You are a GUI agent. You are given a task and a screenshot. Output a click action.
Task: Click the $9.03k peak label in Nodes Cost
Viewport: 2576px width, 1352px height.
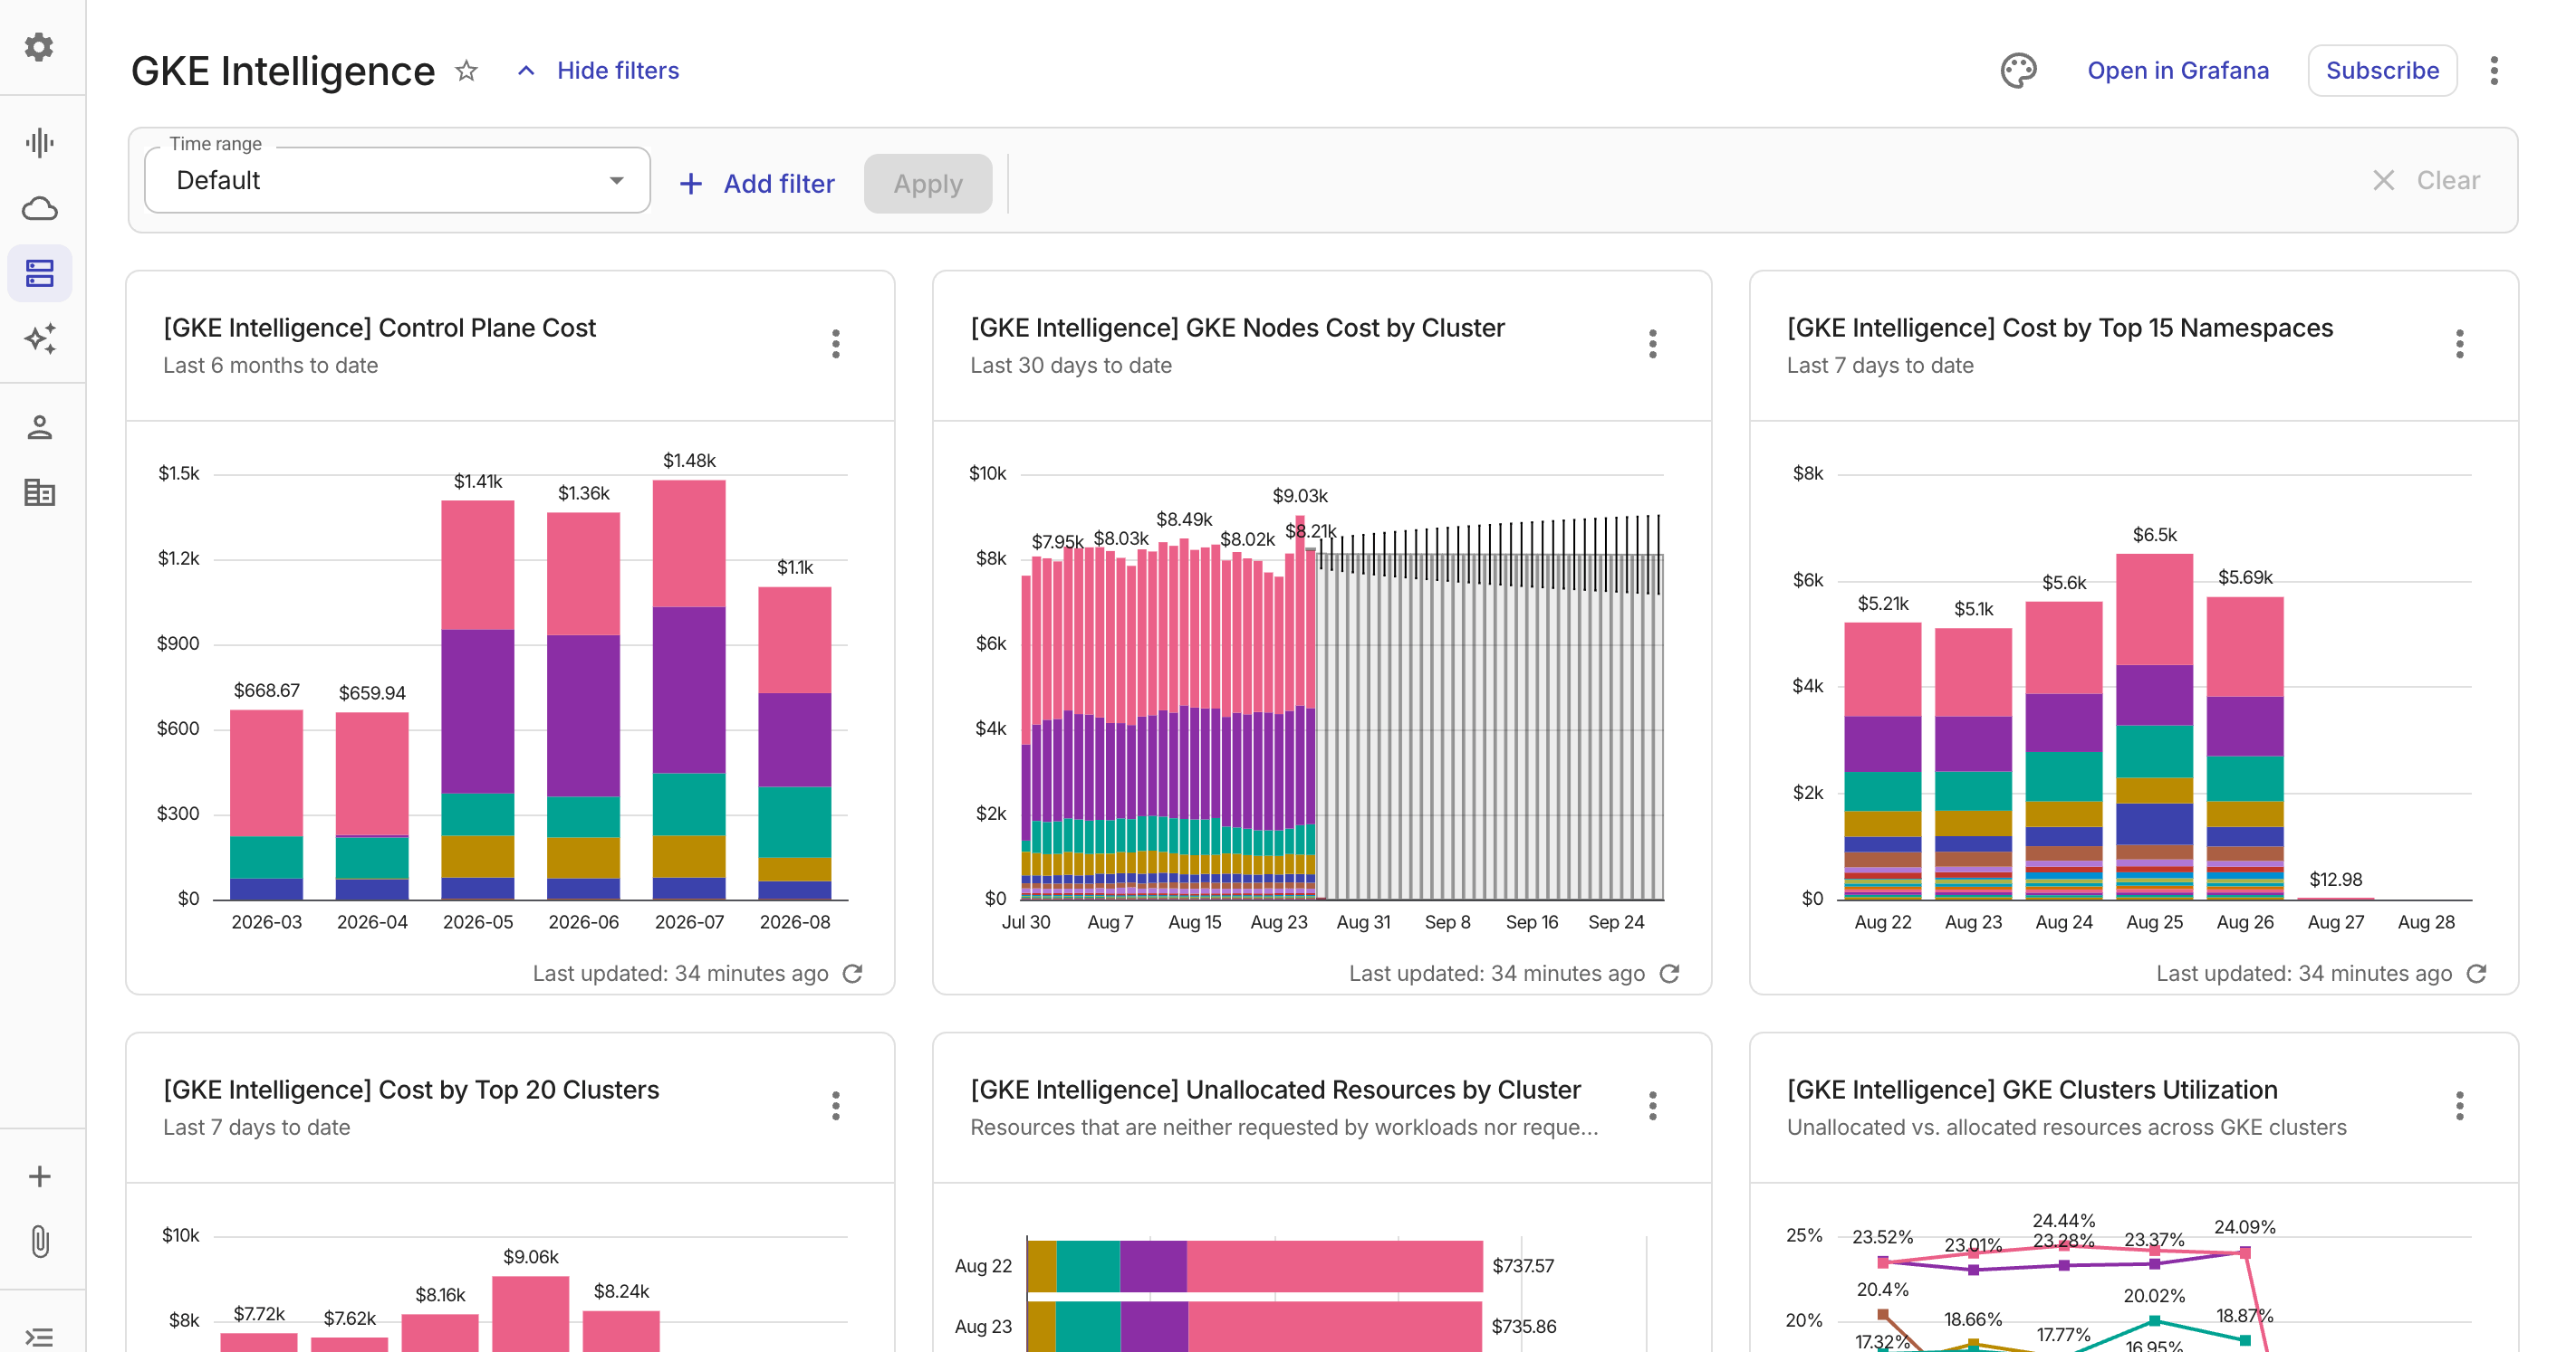[1299, 496]
